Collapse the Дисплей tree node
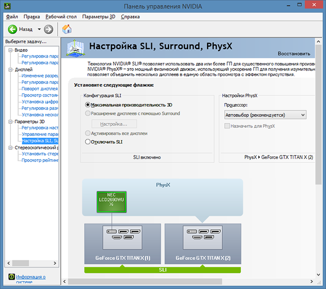The width and height of the screenshot is (326, 289). [10, 69]
